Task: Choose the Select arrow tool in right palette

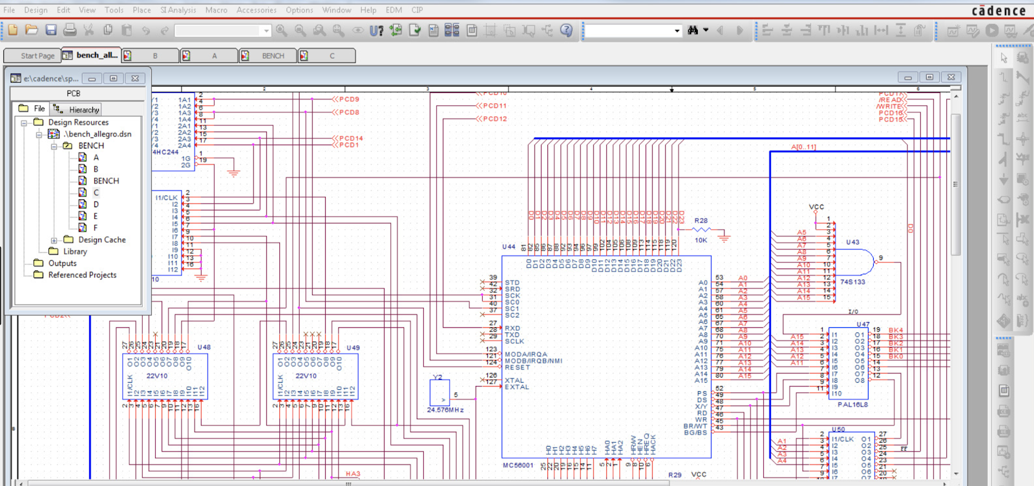Action: (1004, 58)
